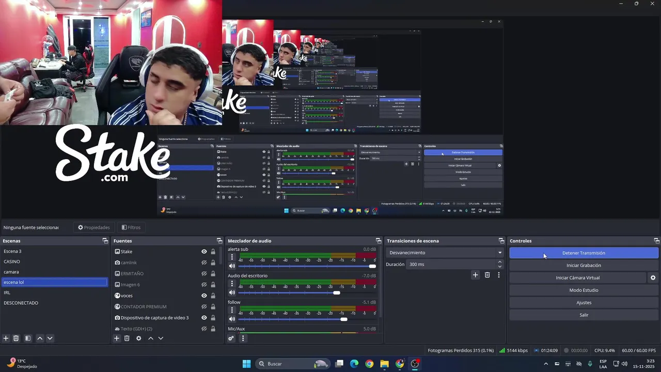Open mixer options menu beside audio gear
The image size is (661, 372).
point(243,338)
